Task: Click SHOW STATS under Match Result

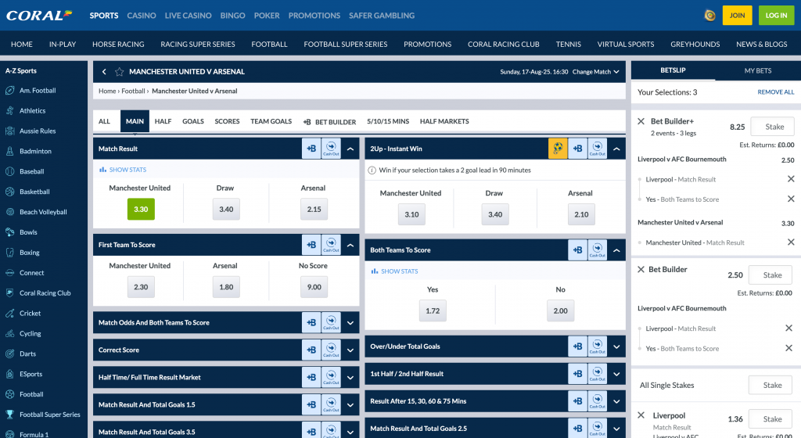Action: click(123, 170)
